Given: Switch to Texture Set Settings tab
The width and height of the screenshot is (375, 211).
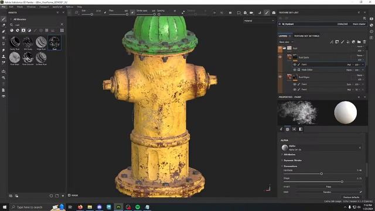Looking at the screenshot, I should 306,36.
